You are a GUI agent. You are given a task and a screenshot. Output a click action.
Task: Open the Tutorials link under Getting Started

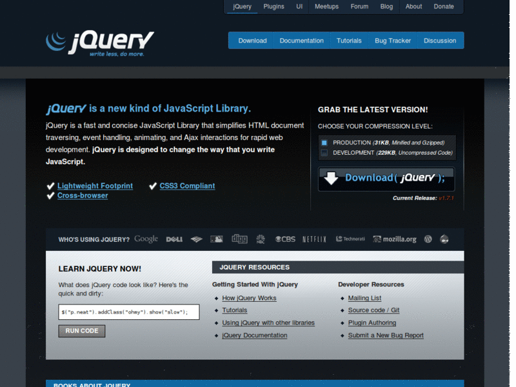pos(235,310)
